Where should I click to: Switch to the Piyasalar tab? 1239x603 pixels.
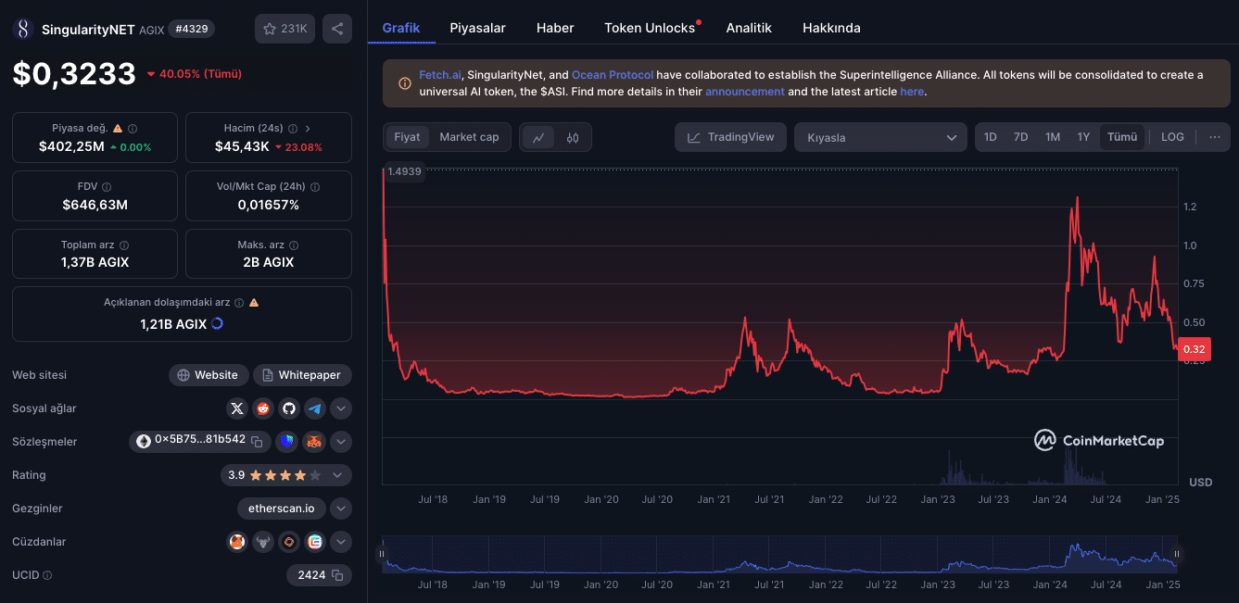tap(478, 28)
